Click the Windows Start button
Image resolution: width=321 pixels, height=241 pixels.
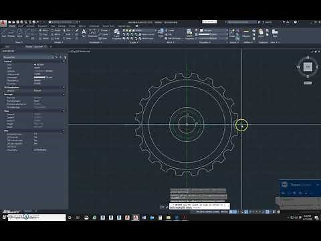tap(4, 217)
